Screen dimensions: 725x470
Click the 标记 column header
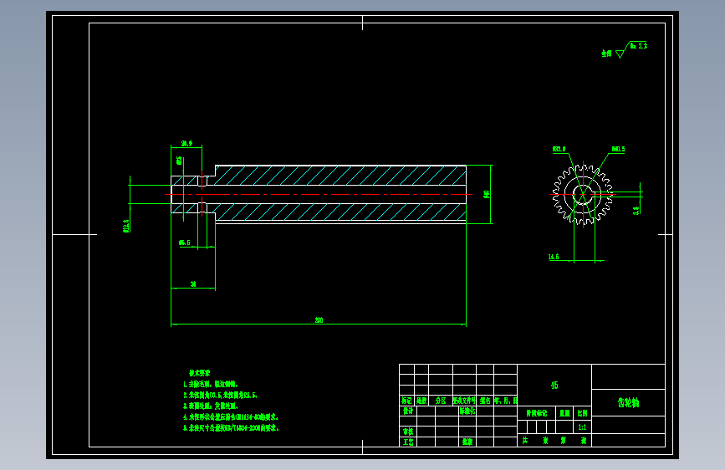[406, 401]
